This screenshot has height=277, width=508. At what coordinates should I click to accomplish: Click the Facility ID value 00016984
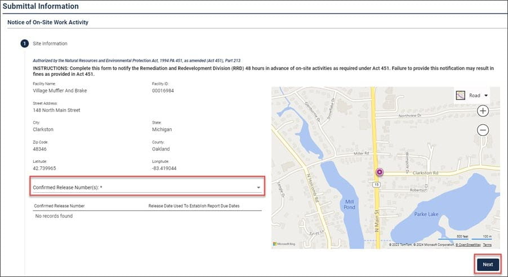(x=163, y=91)
